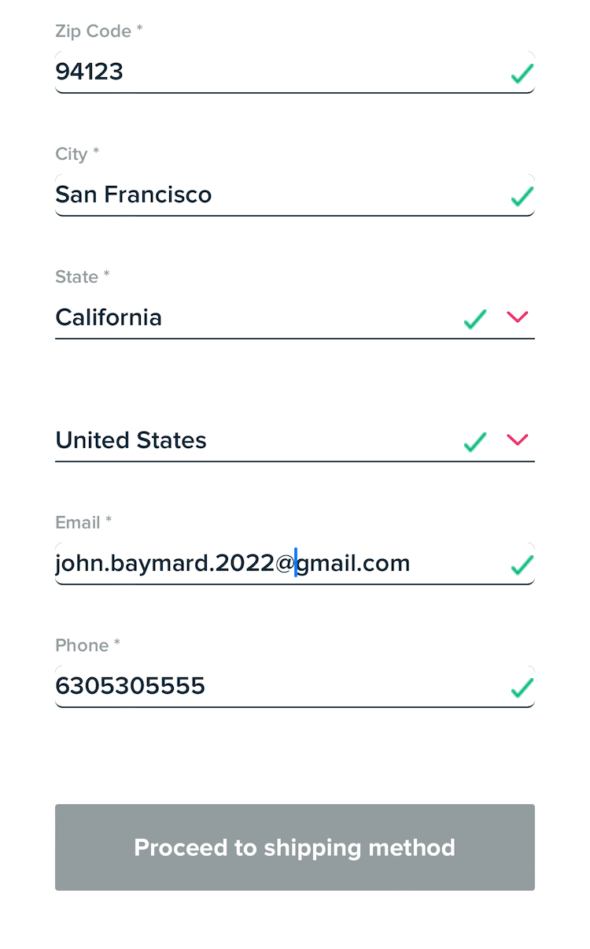Select the California value in State dropdown
Screen dimensions: 590x949
click(109, 317)
